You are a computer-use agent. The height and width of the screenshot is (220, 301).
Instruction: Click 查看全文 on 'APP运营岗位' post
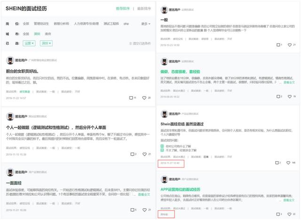click(x=289, y=200)
